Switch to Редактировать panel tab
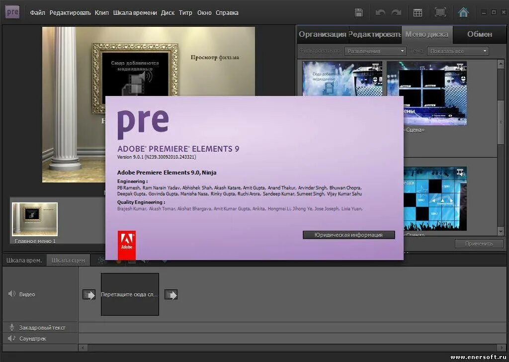Image resolution: width=509 pixels, height=362 pixels. click(375, 34)
